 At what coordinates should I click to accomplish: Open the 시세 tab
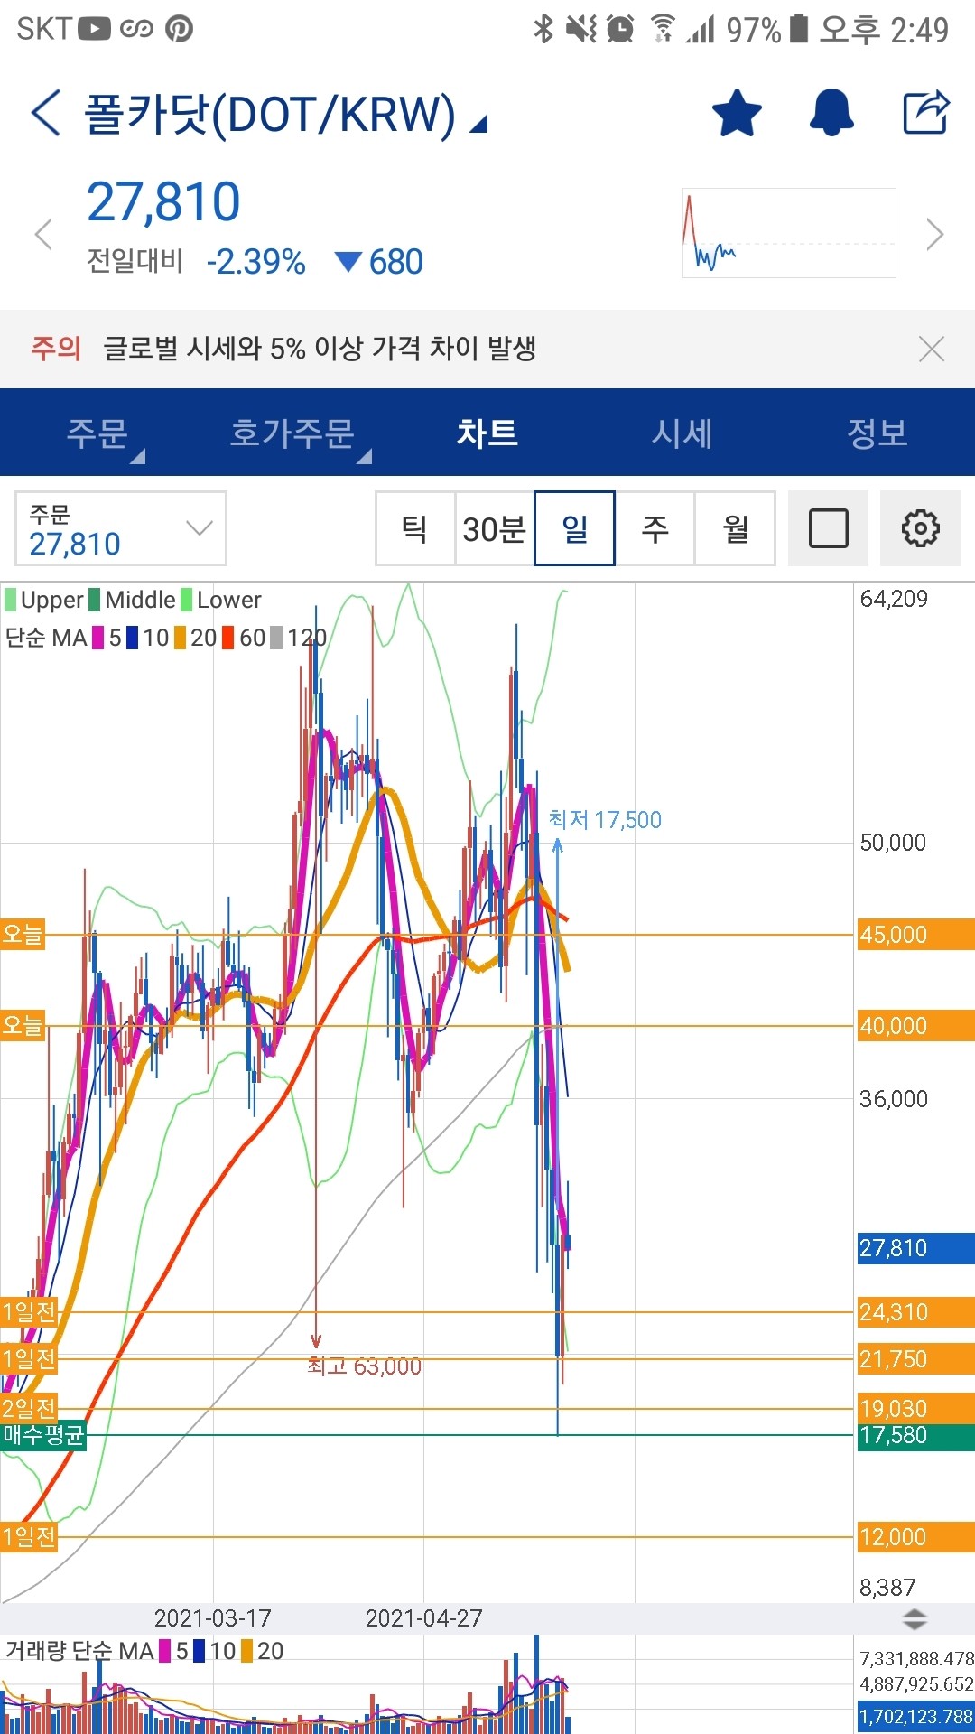click(682, 433)
